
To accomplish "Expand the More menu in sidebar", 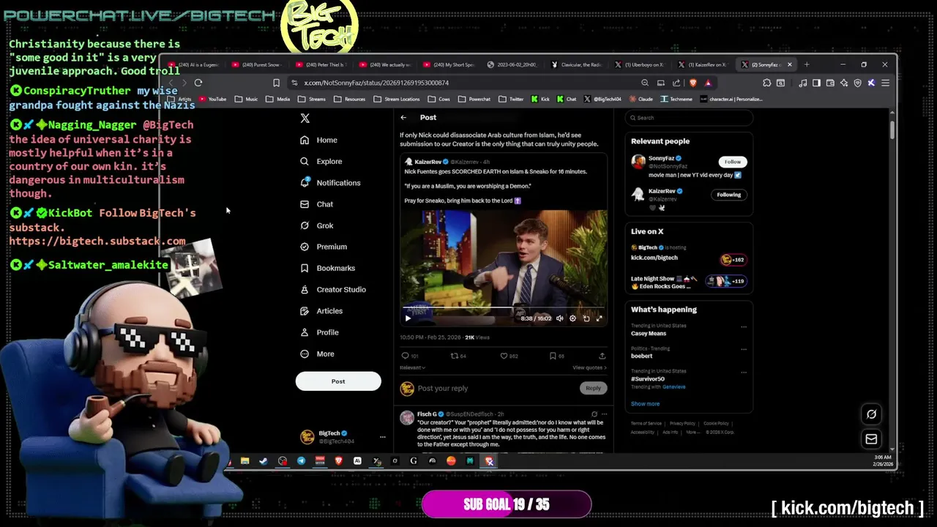I will (317, 354).
